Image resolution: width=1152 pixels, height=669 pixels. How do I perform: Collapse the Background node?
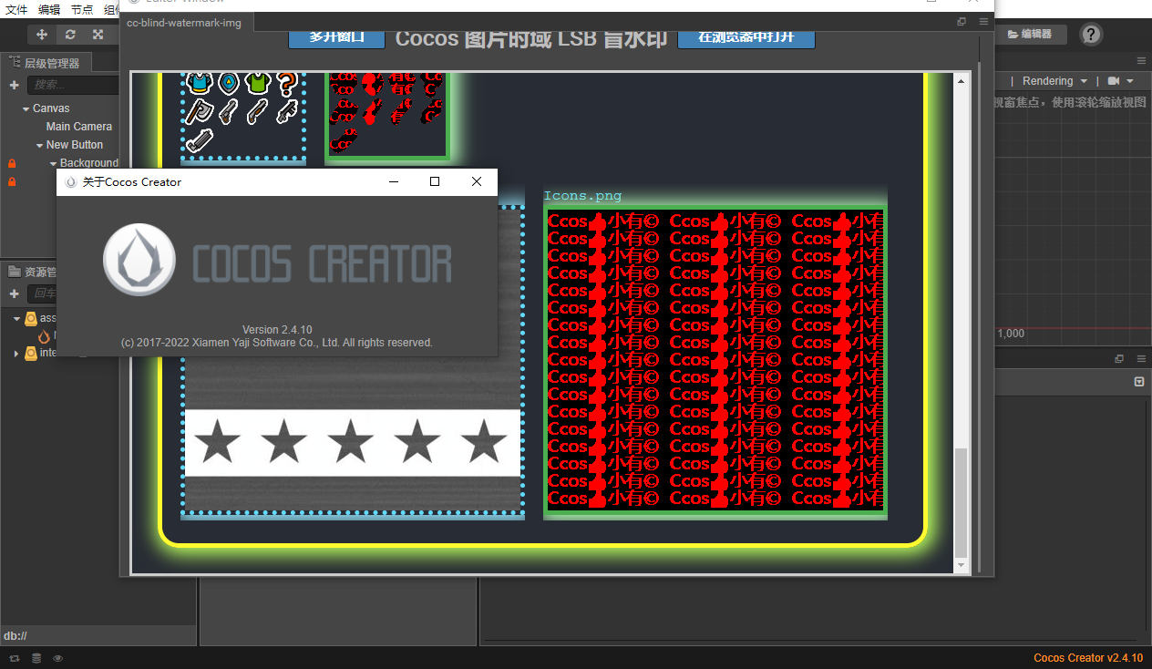53,163
